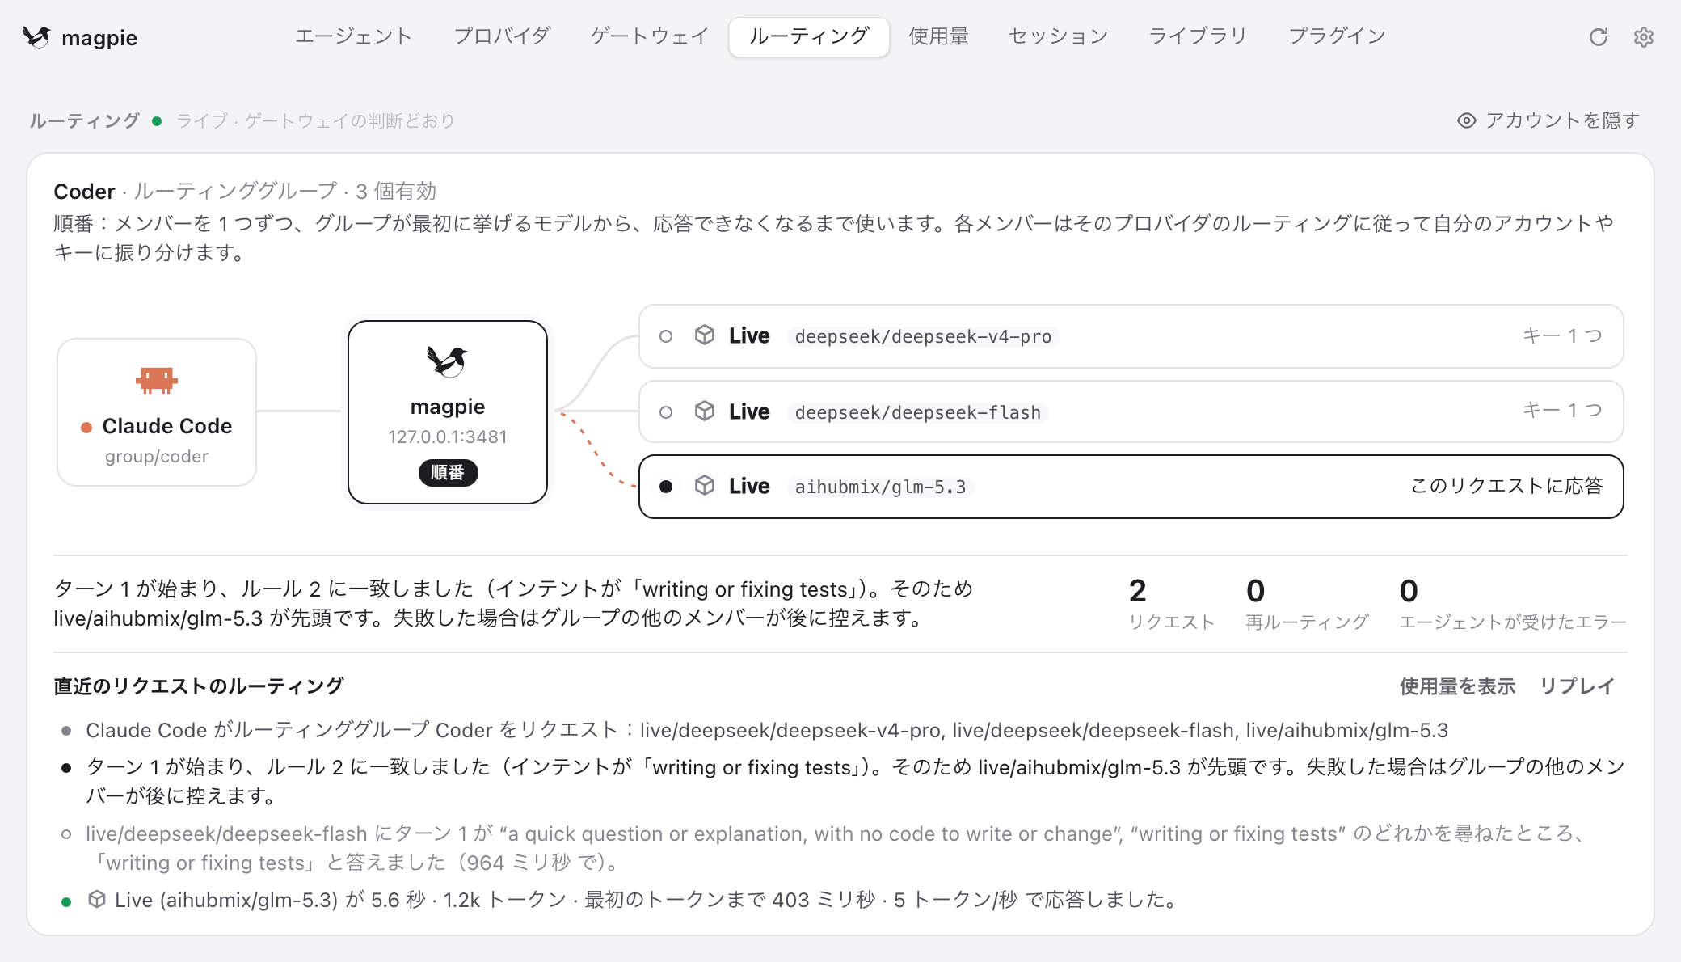Click model name deepseek/deepseek-flash
Viewport: 1681px width, 962px height.
917,412
